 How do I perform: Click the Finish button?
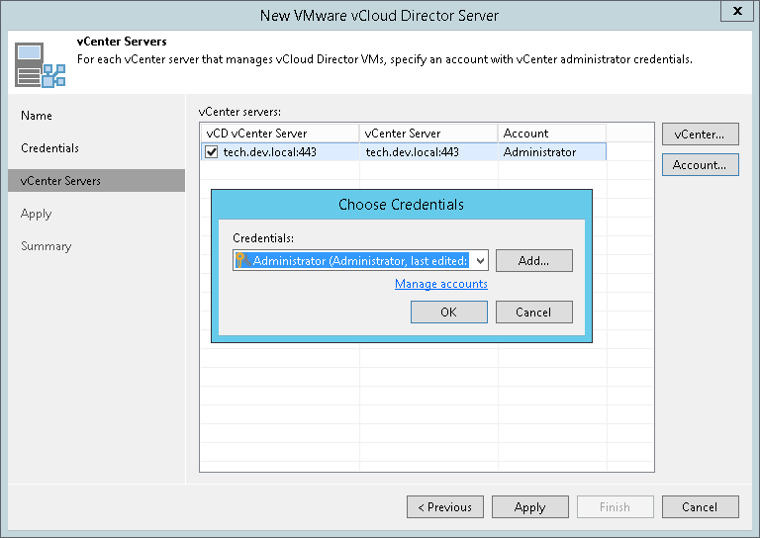[x=616, y=507]
